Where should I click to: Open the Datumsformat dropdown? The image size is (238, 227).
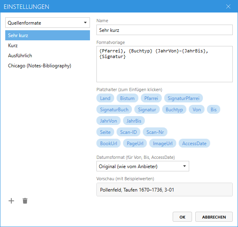143,166
